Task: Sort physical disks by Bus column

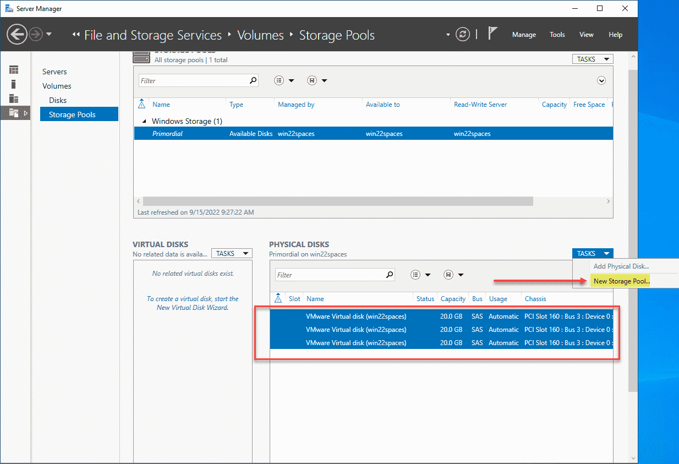Action: pyautogui.click(x=477, y=299)
